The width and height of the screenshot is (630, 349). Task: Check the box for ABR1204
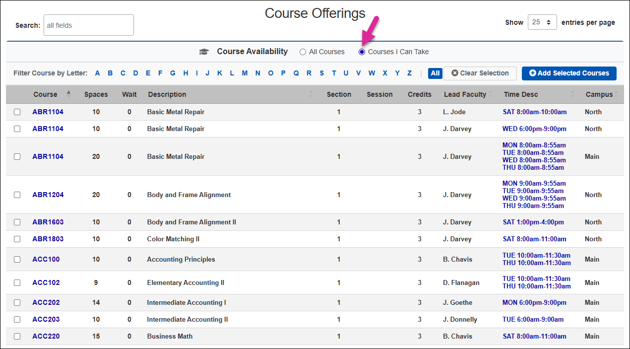coord(17,195)
